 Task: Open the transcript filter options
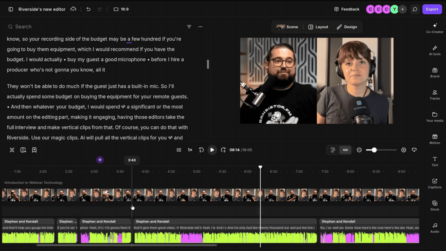click(189, 27)
